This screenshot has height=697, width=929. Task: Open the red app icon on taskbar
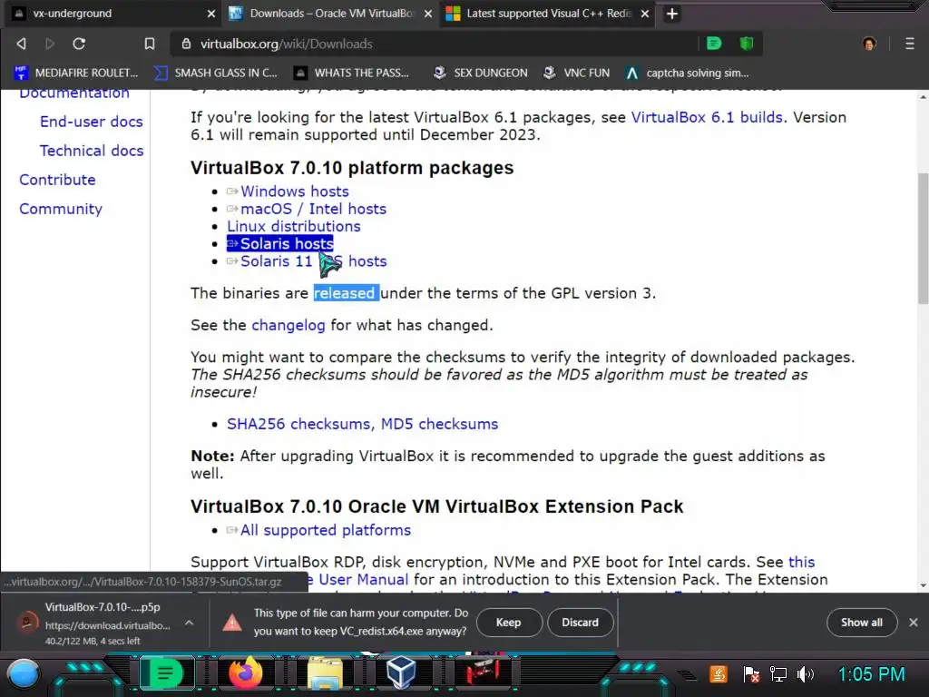pos(483,672)
